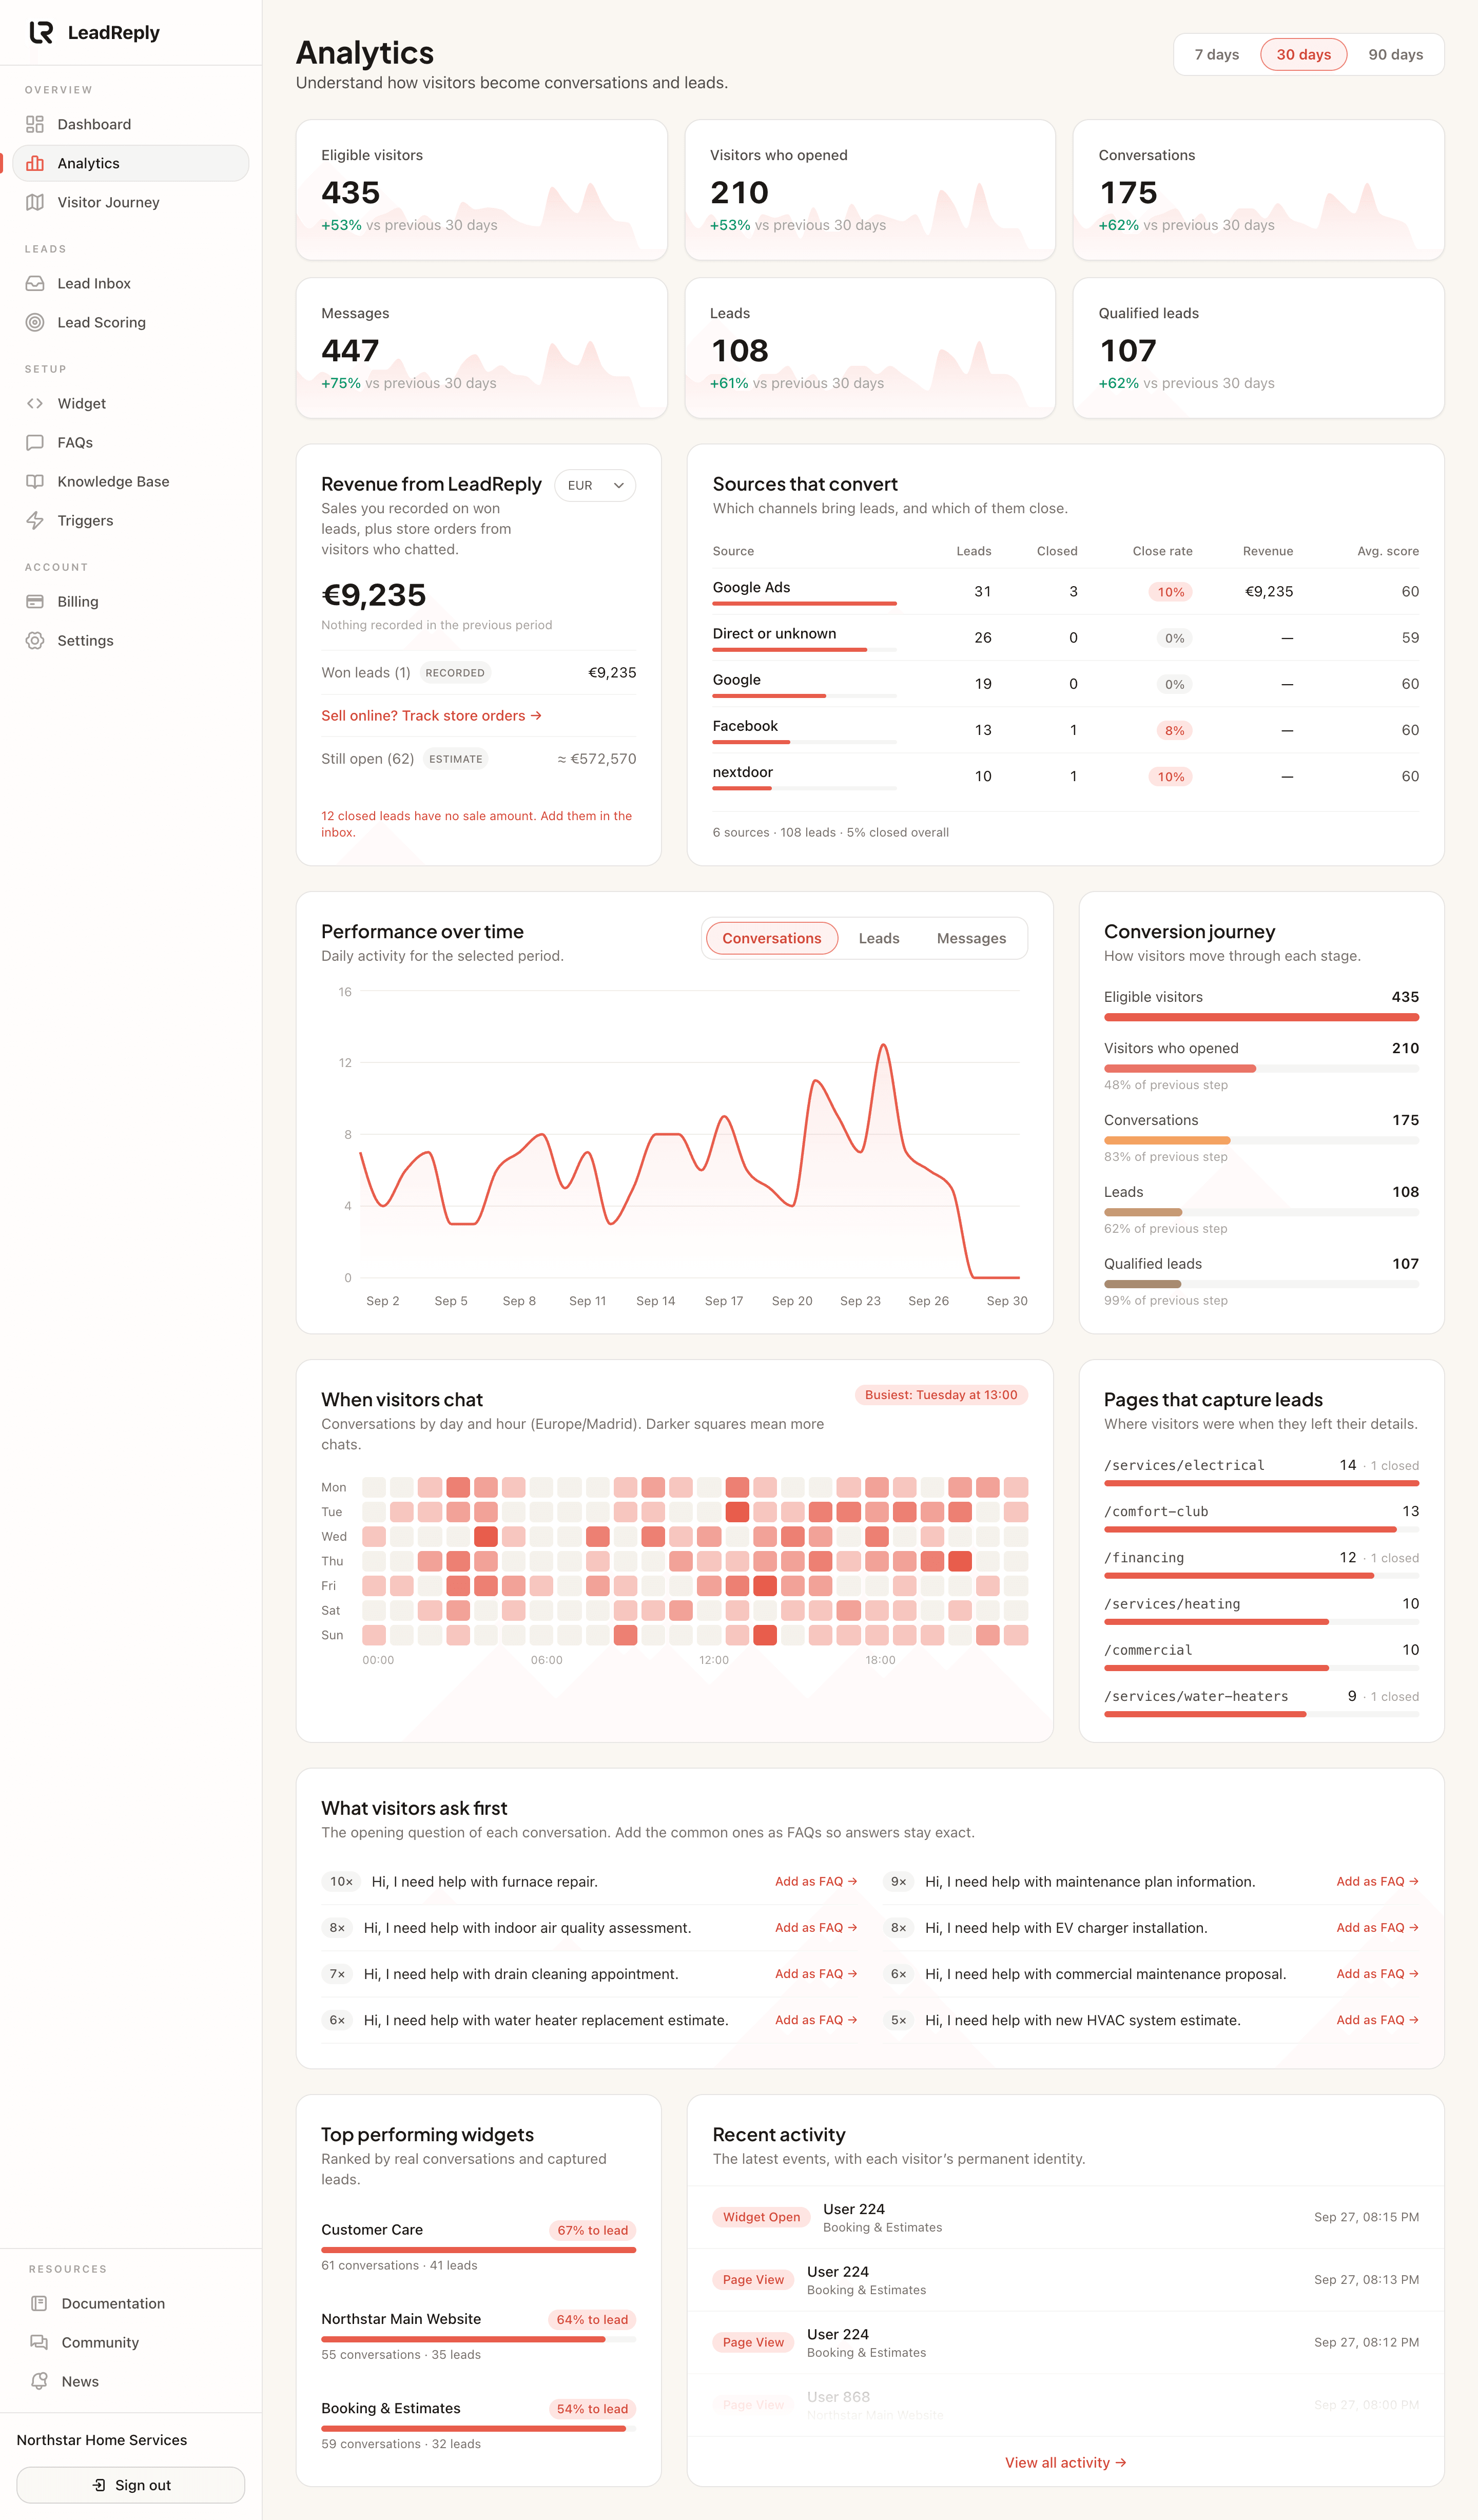
Task: Click the Busiest: Tuesday at 13:00 badge
Action: point(941,1395)
